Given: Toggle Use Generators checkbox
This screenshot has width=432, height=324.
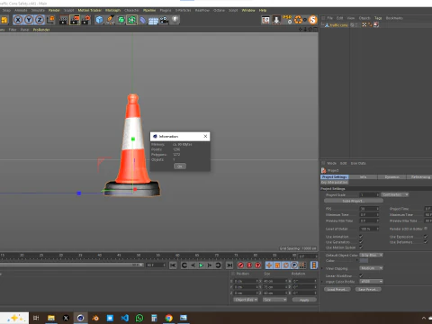Looking at the screenshot, I should 361,242.
